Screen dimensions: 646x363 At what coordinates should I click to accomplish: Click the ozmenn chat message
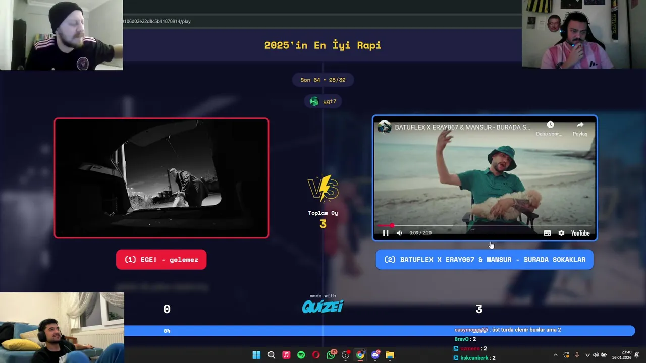tap(470, 348)
